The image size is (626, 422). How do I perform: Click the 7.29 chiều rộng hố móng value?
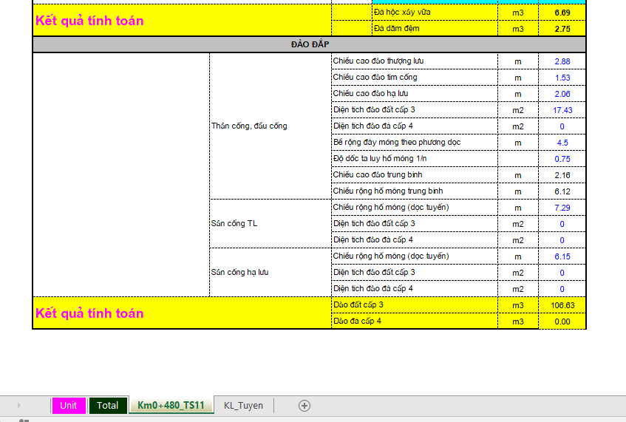tap(562, 208)
